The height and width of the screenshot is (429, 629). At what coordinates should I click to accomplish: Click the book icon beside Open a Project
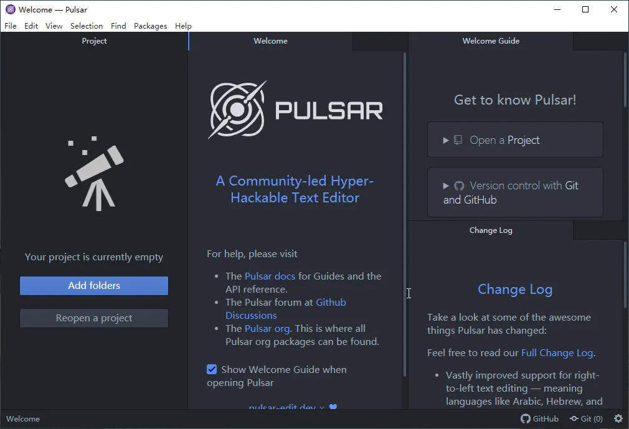pos(458,140)
